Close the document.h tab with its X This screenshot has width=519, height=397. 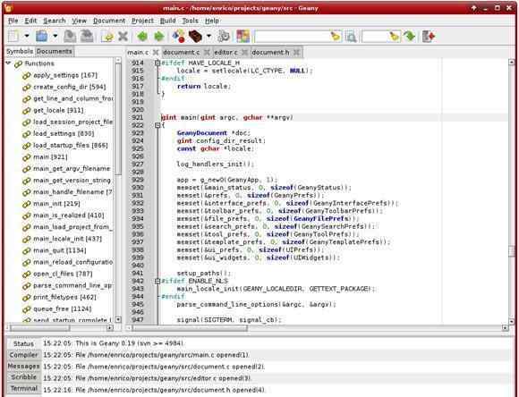296,53
